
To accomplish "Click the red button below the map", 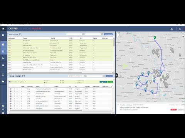I will (x=173, y=110).
